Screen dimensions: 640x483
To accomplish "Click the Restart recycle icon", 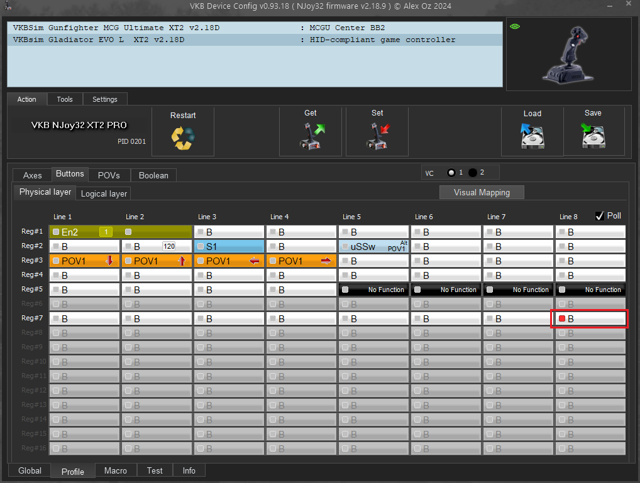I will [183, 138].
